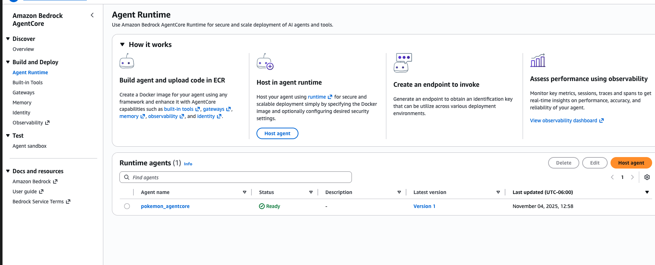Collapse the AgentCore sidebar with chevron

tap(92, 15)
